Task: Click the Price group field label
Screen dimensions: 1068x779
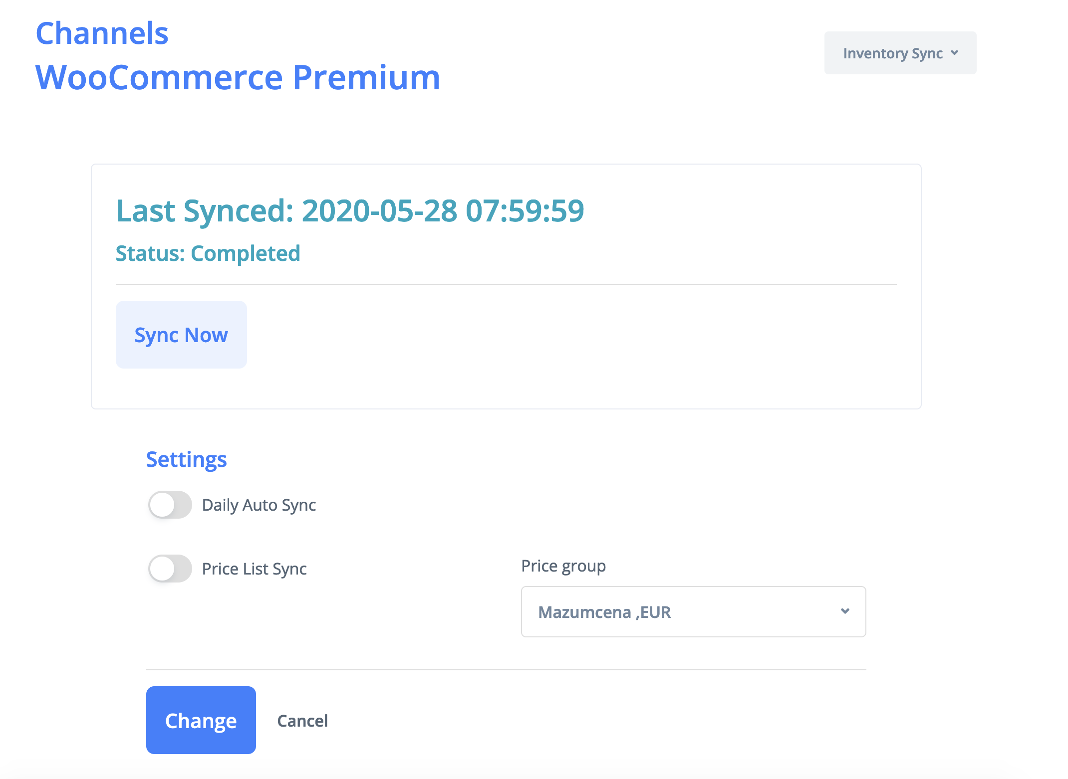Action: 563,566
